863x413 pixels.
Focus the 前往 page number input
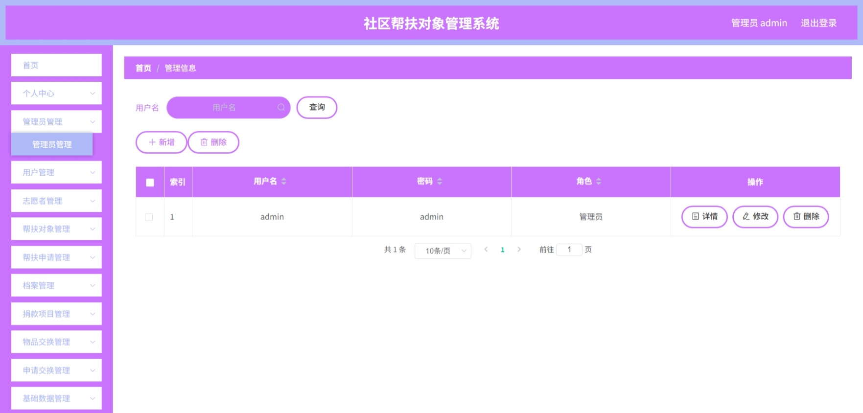pyautogui.click(x=569, y=250)
